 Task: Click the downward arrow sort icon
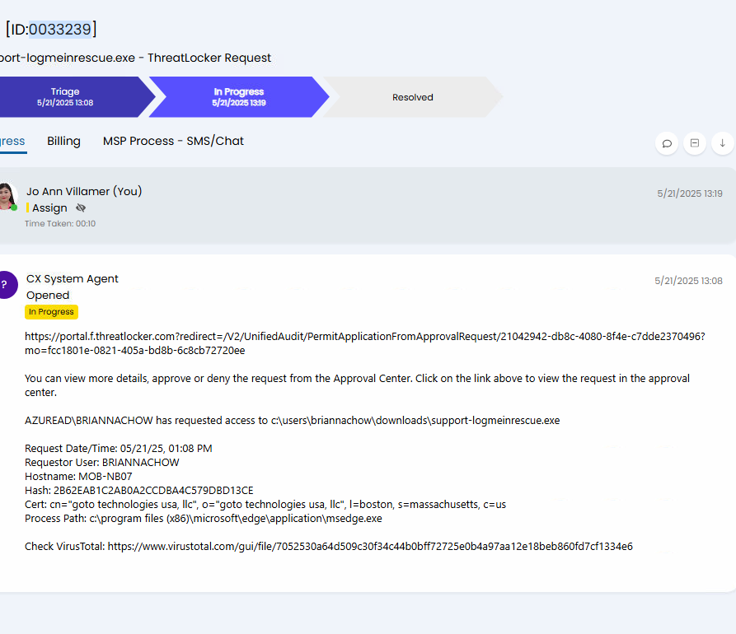[723, 143]
